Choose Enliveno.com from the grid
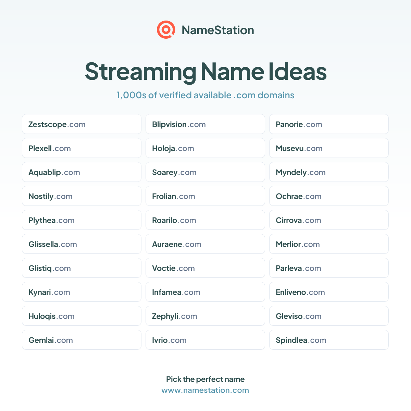The width and height of the screenshot is (411, 411). coord(329,292)
